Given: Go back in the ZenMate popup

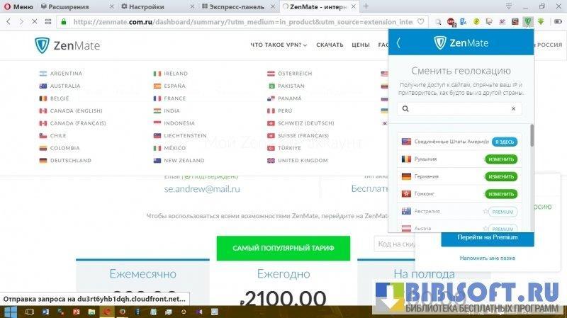Looking at the screenshot, I should (x=398, y=43).
